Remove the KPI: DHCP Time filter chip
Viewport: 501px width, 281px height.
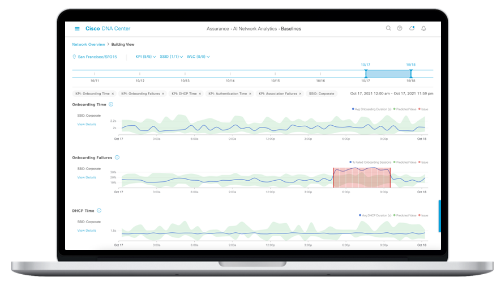(x=200, y=93)
